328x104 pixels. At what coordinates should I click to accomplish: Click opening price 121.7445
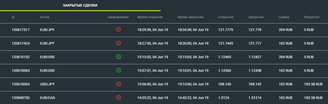click(x=225, y=43)
